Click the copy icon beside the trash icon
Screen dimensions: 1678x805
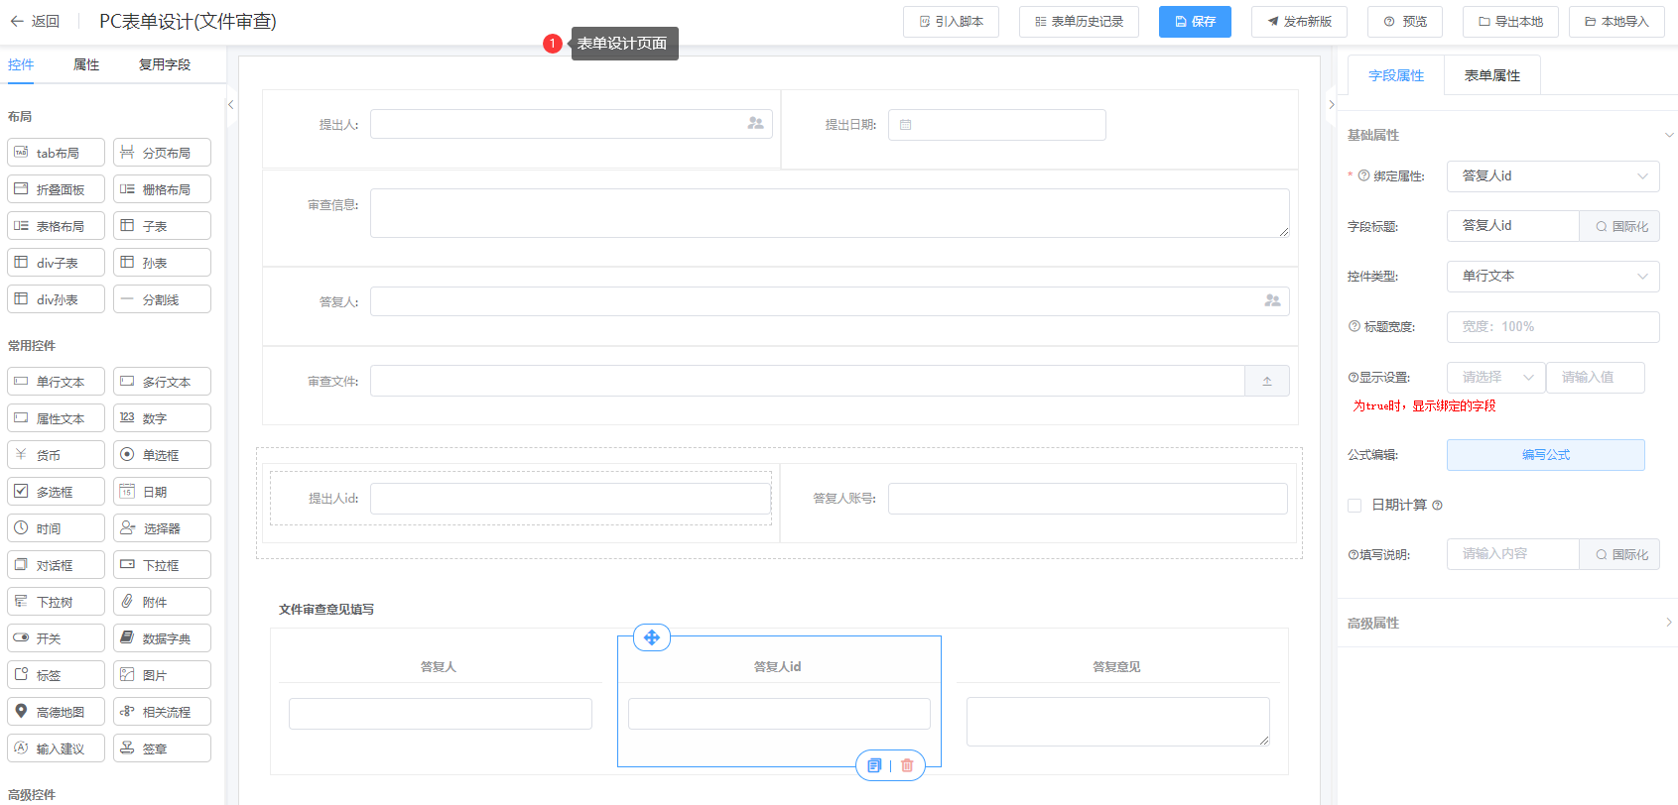(874, 765)
